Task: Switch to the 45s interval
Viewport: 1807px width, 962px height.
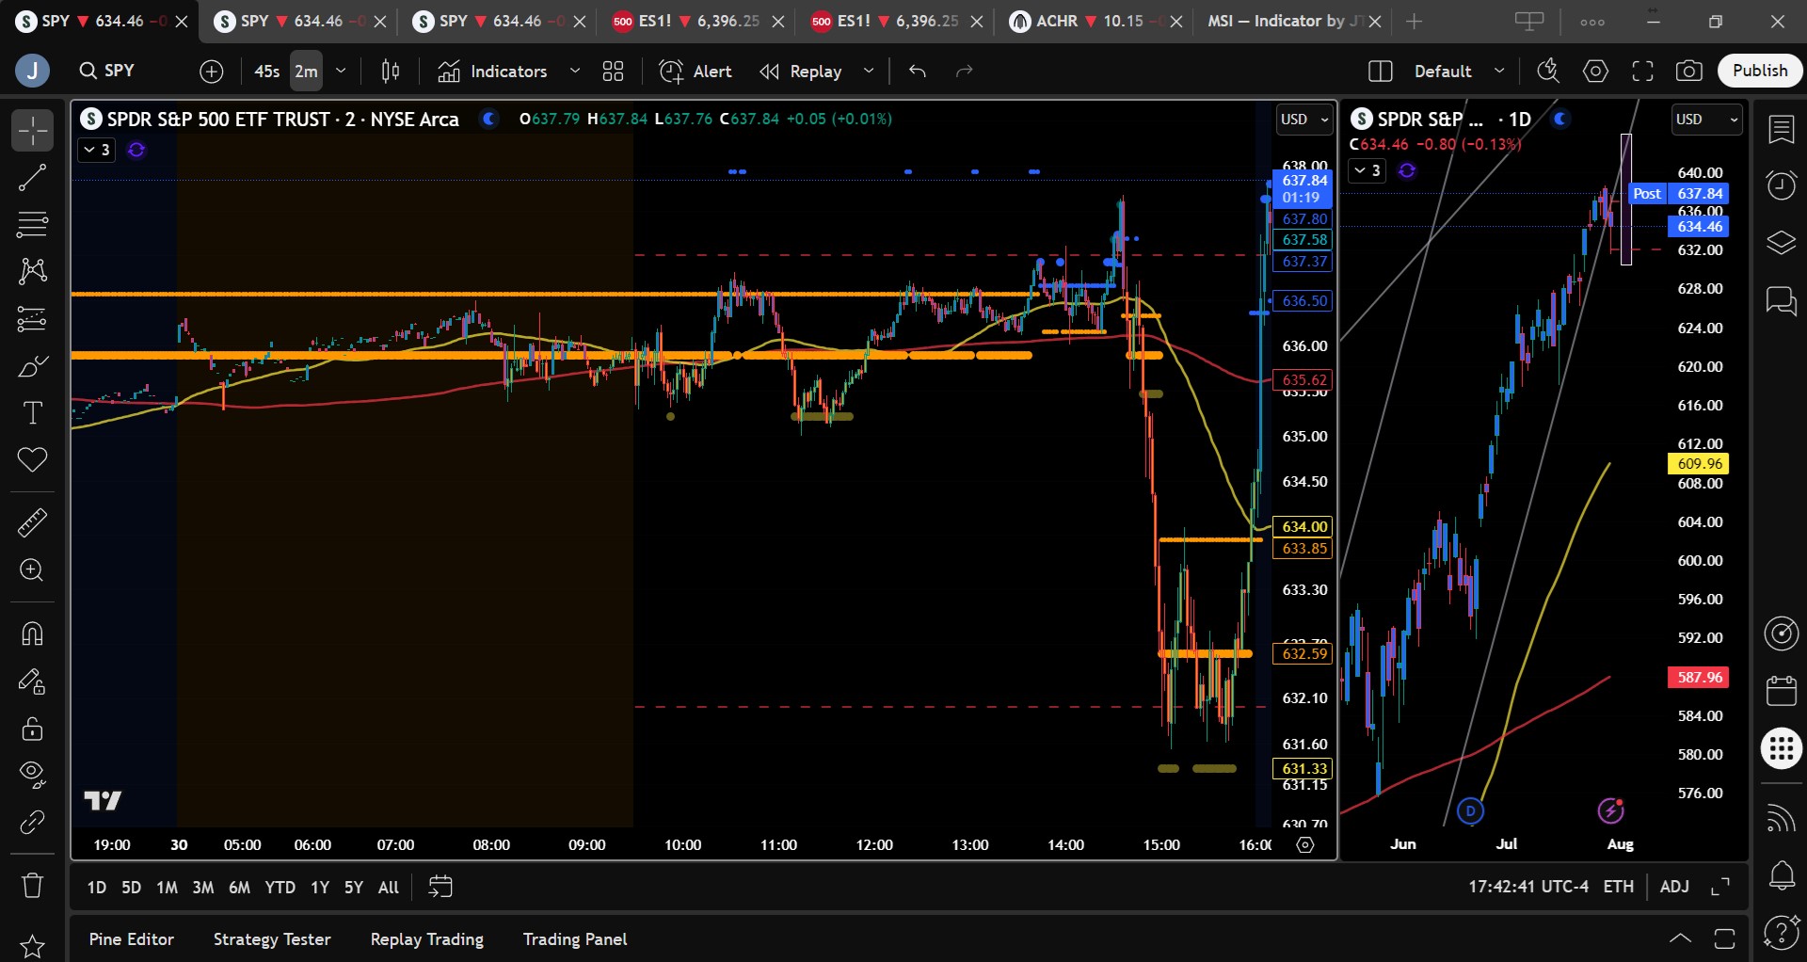Action: point(267,71)
